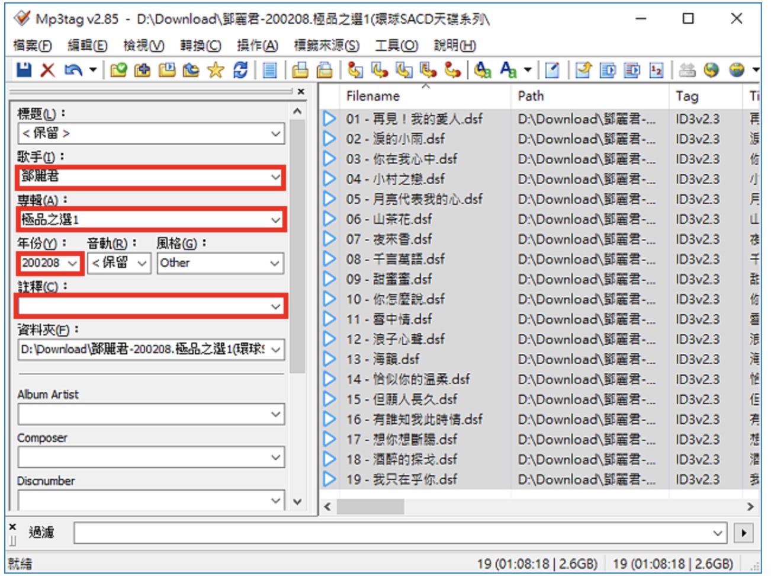This screenshot has height=576, width=771.
Task: Play track 07 夜來香 via its triangle icon
Action: 330,239
